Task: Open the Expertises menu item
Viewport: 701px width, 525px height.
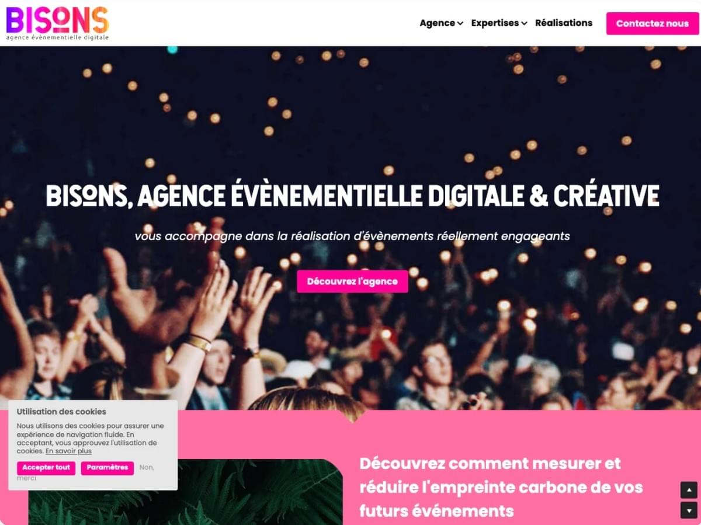Action: click(x=495, y=23)
